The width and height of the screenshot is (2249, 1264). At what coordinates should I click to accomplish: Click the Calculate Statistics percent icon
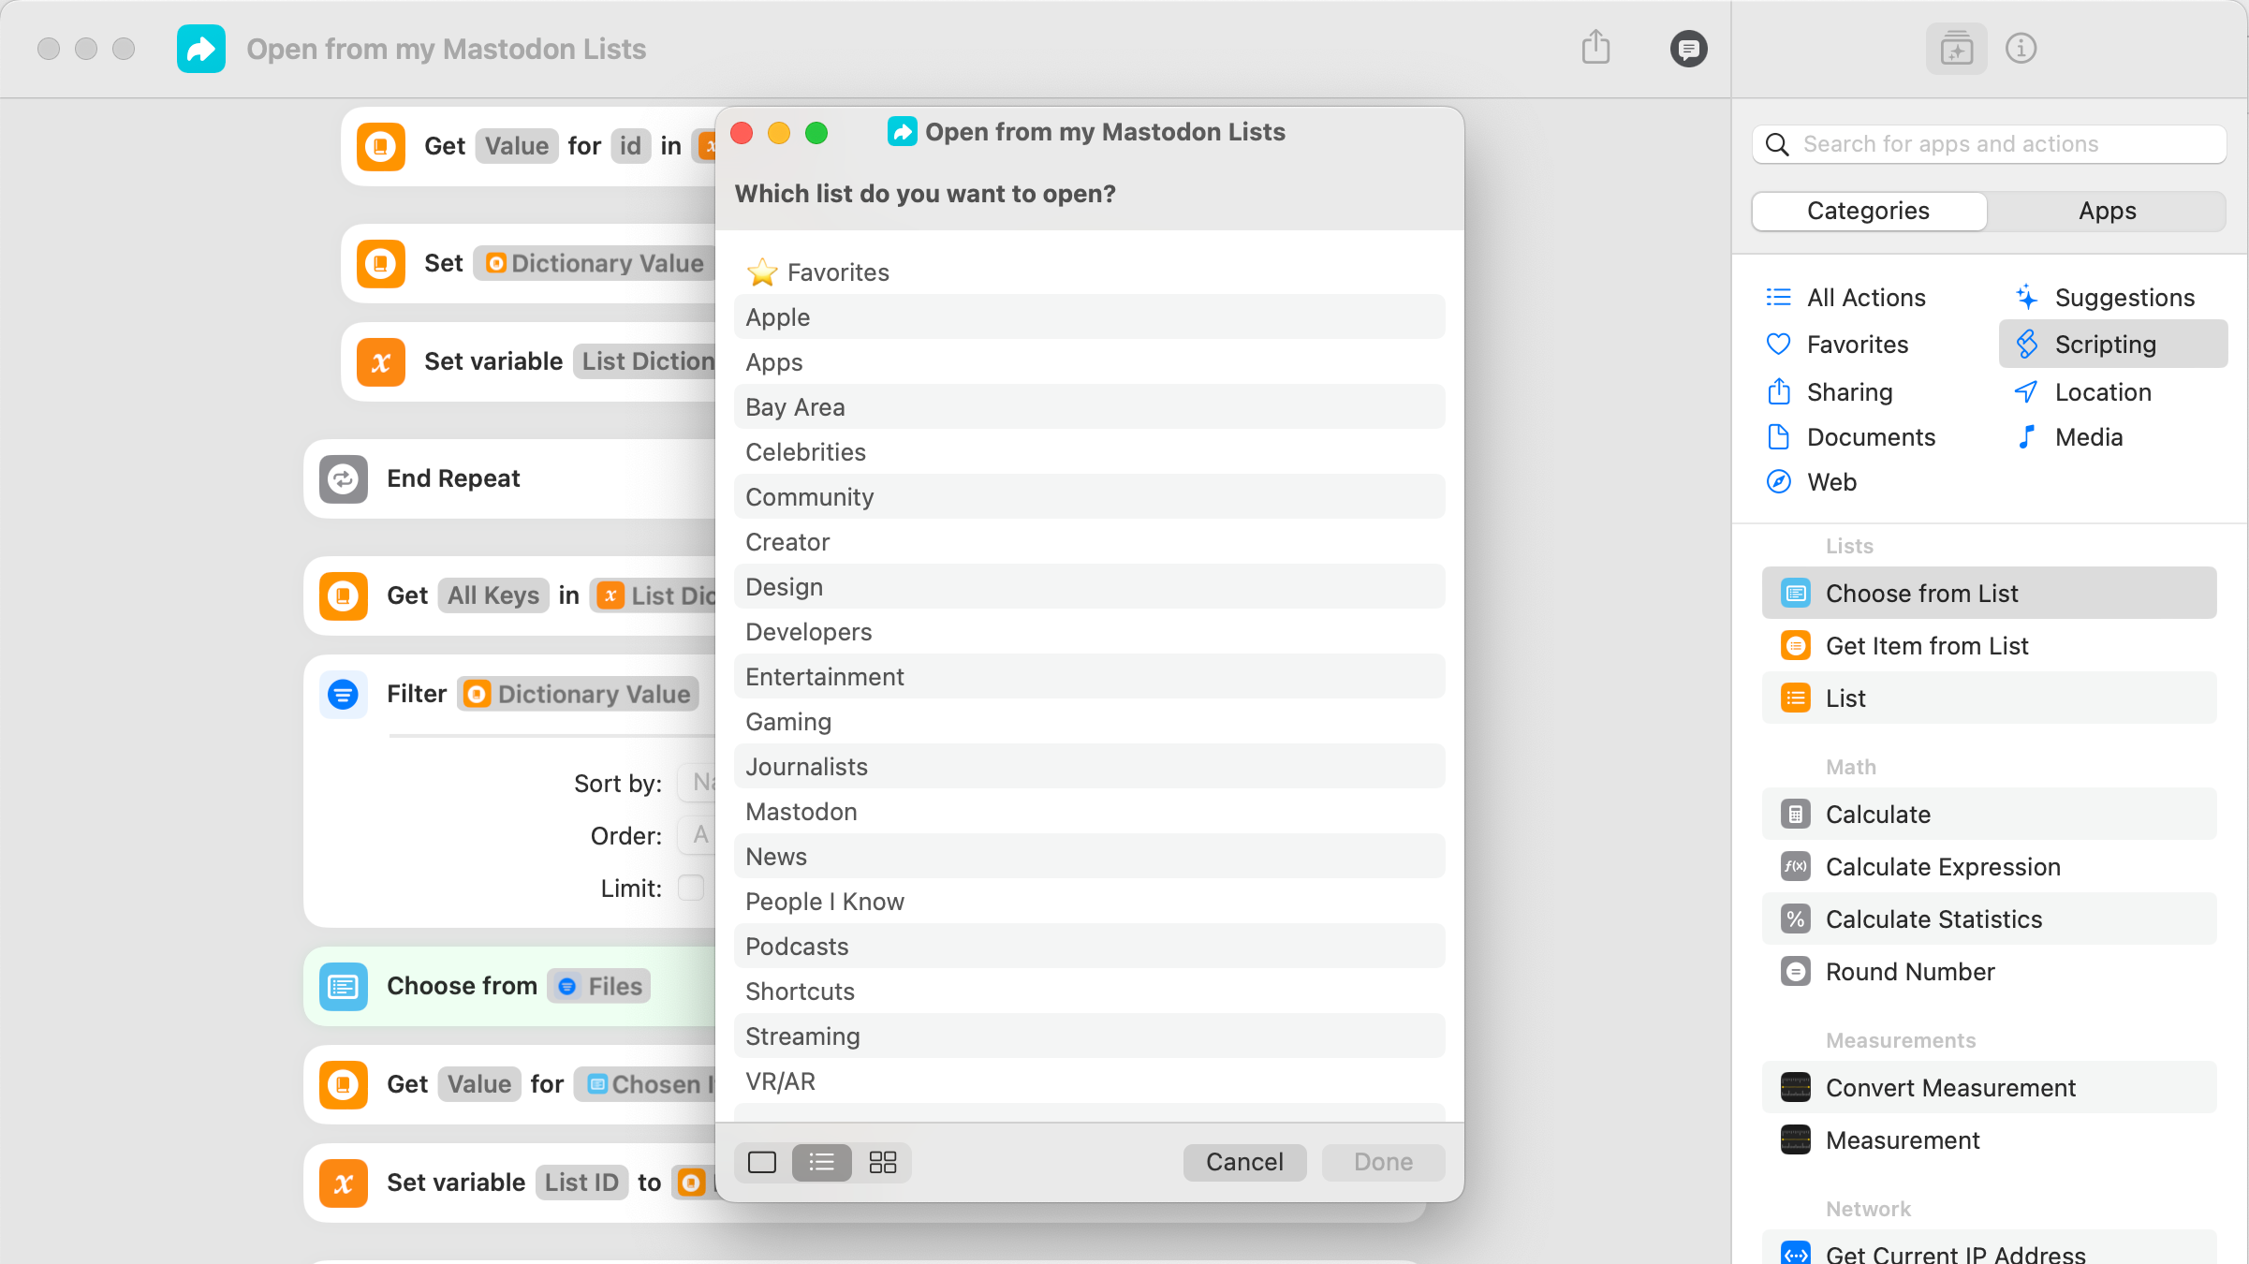[1795, 919]
